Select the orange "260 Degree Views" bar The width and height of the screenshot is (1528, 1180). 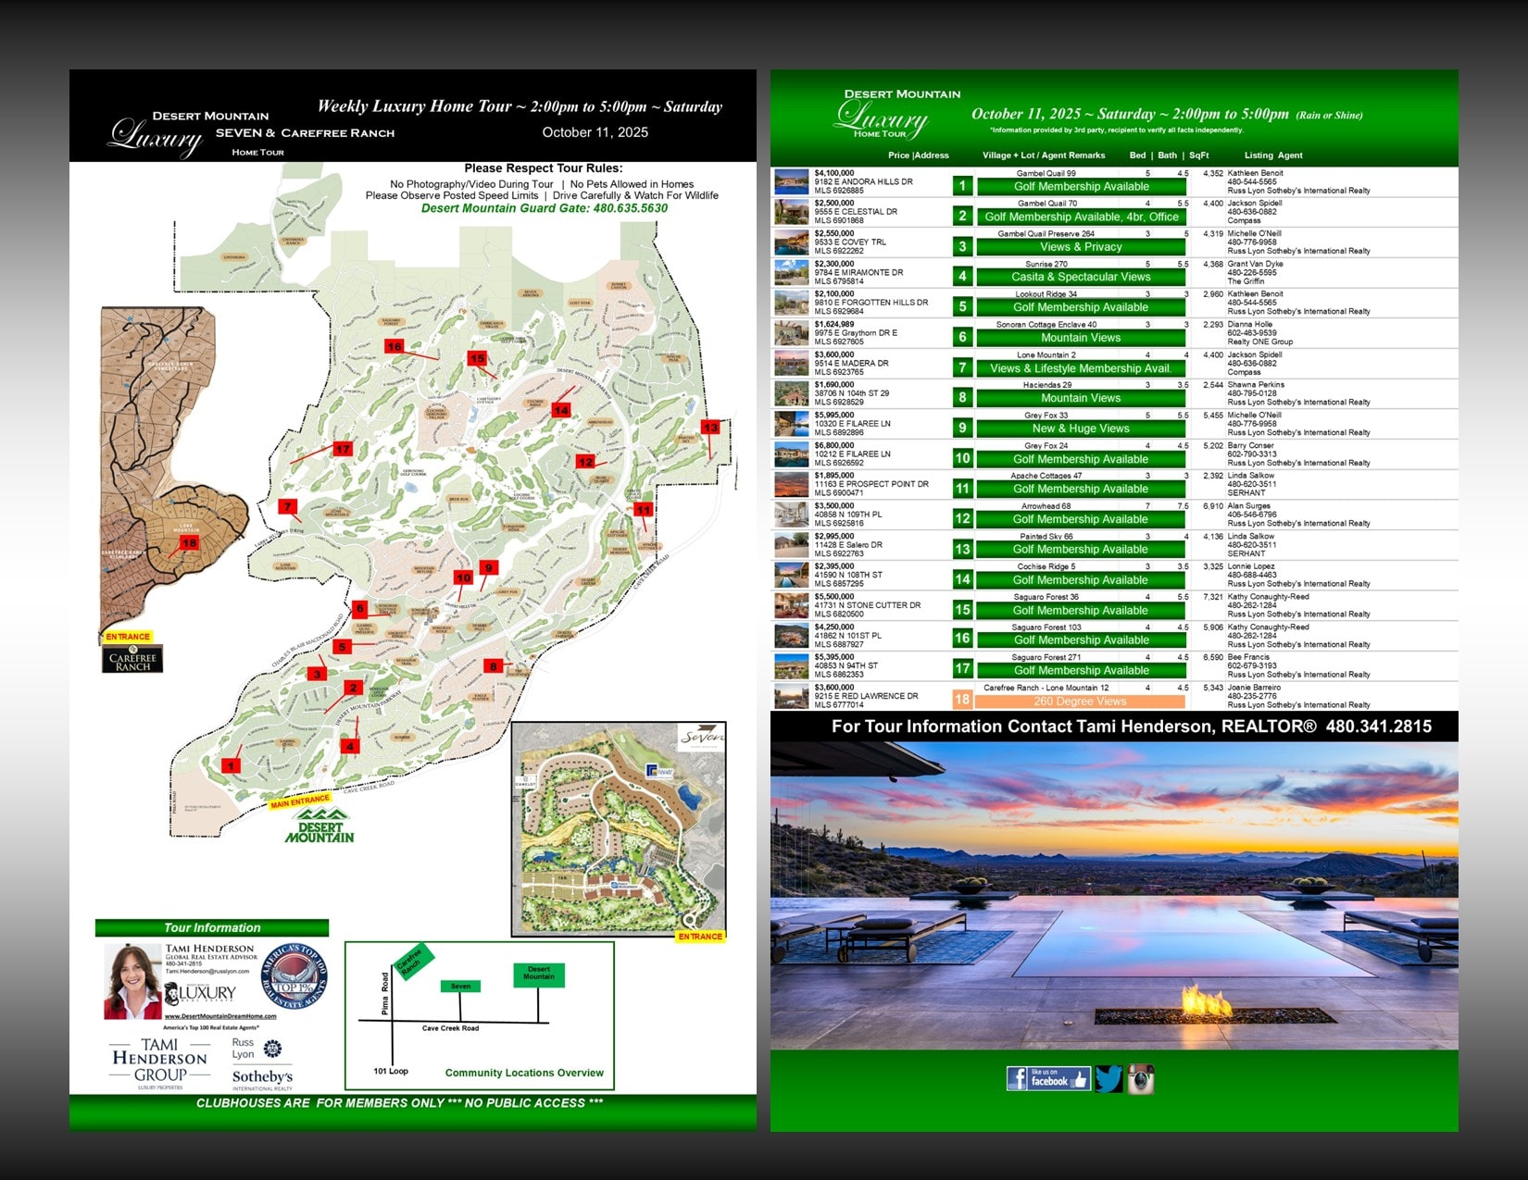pyautogui.click(x=1081, y=702)
